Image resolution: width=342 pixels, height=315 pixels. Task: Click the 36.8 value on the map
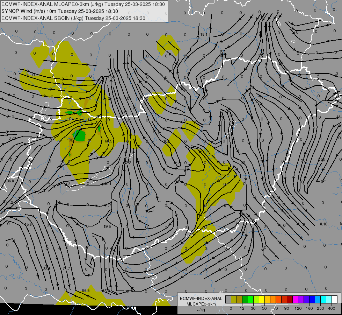point(10,181)
